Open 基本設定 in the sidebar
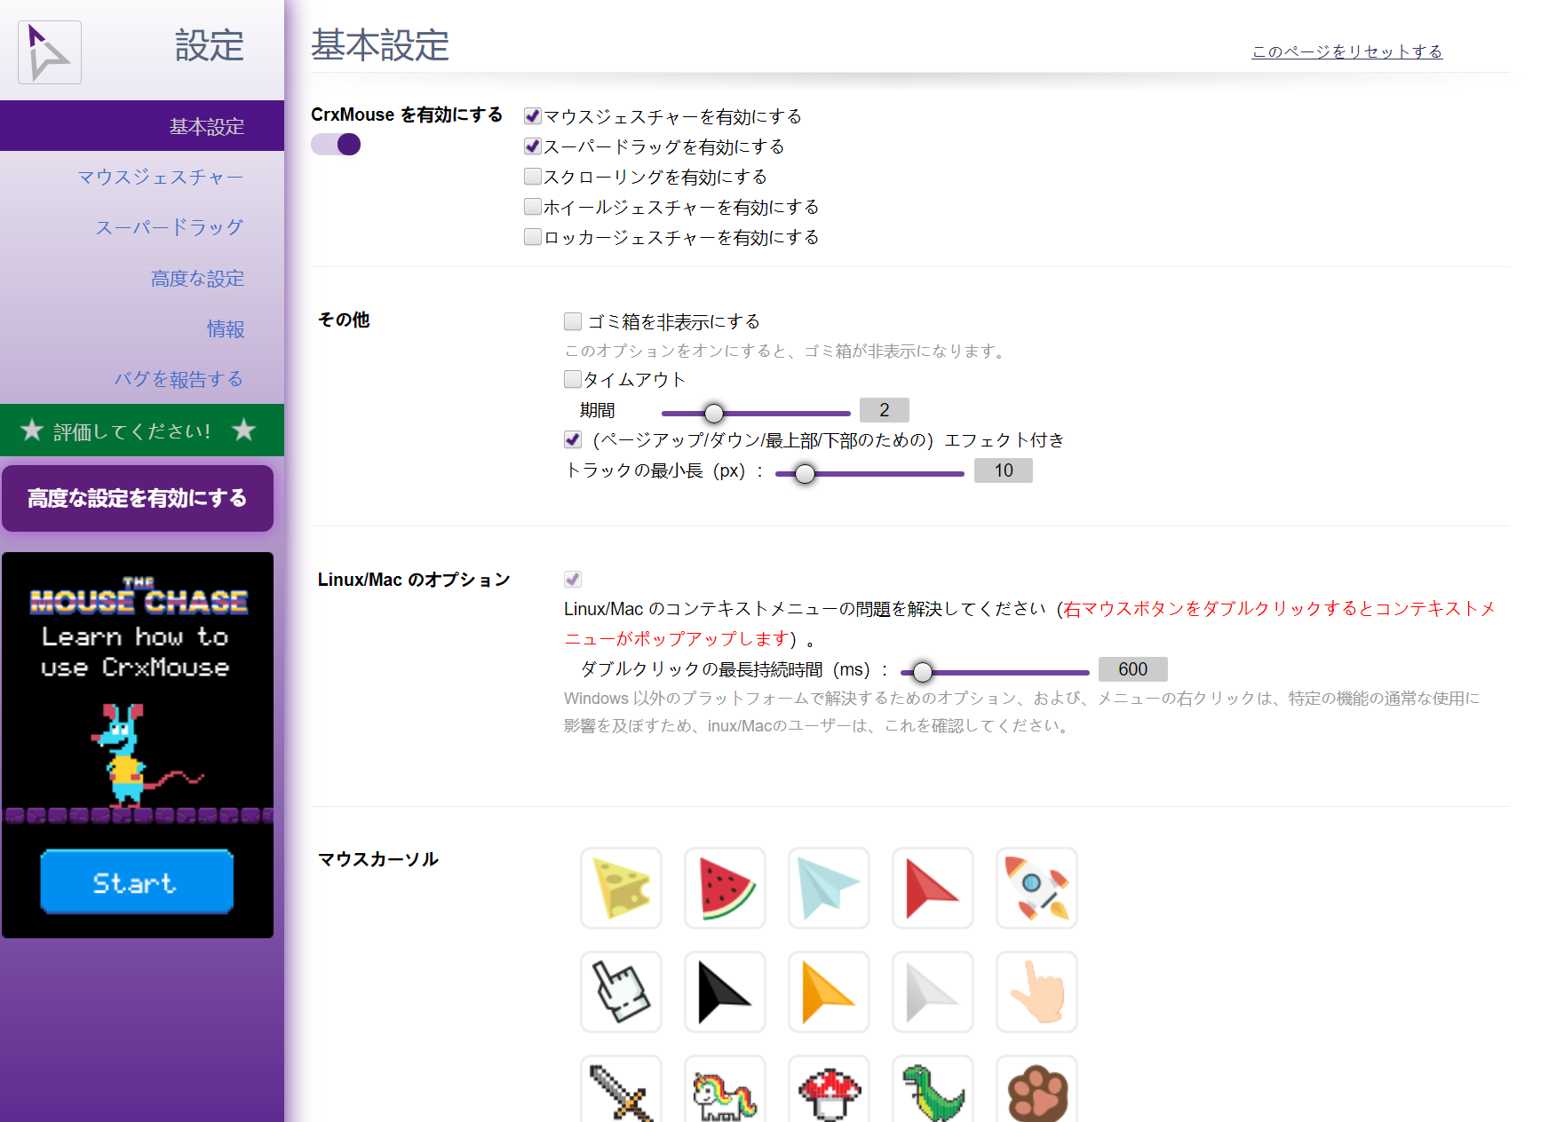Screen dimensions: 1564x1122 [142, 126]
